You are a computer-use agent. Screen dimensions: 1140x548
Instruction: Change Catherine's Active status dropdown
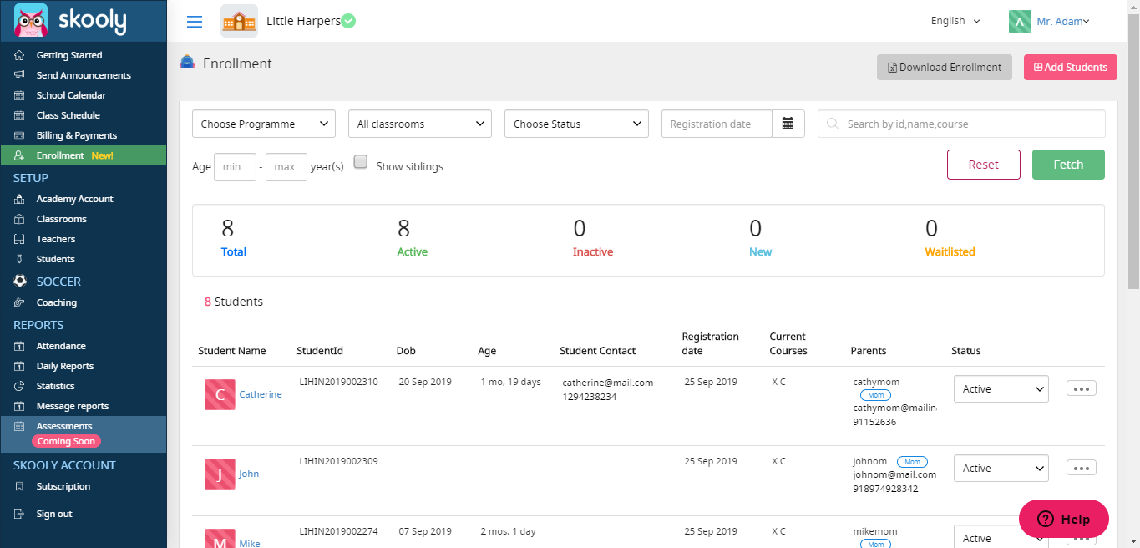(1001, 388)
